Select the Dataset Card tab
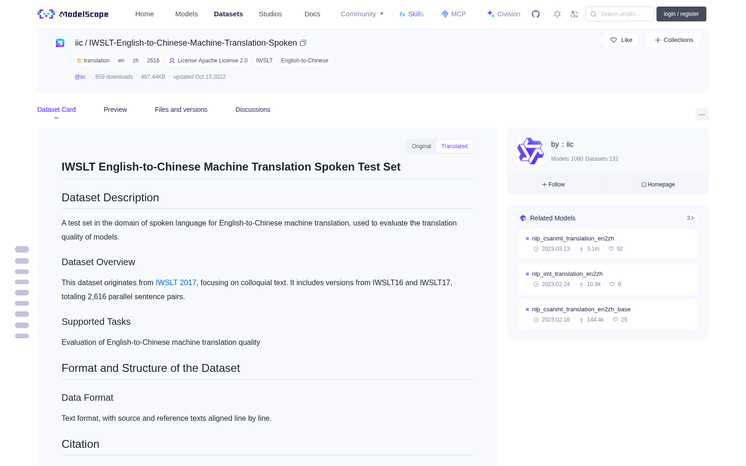 click(x=56, y=110)
